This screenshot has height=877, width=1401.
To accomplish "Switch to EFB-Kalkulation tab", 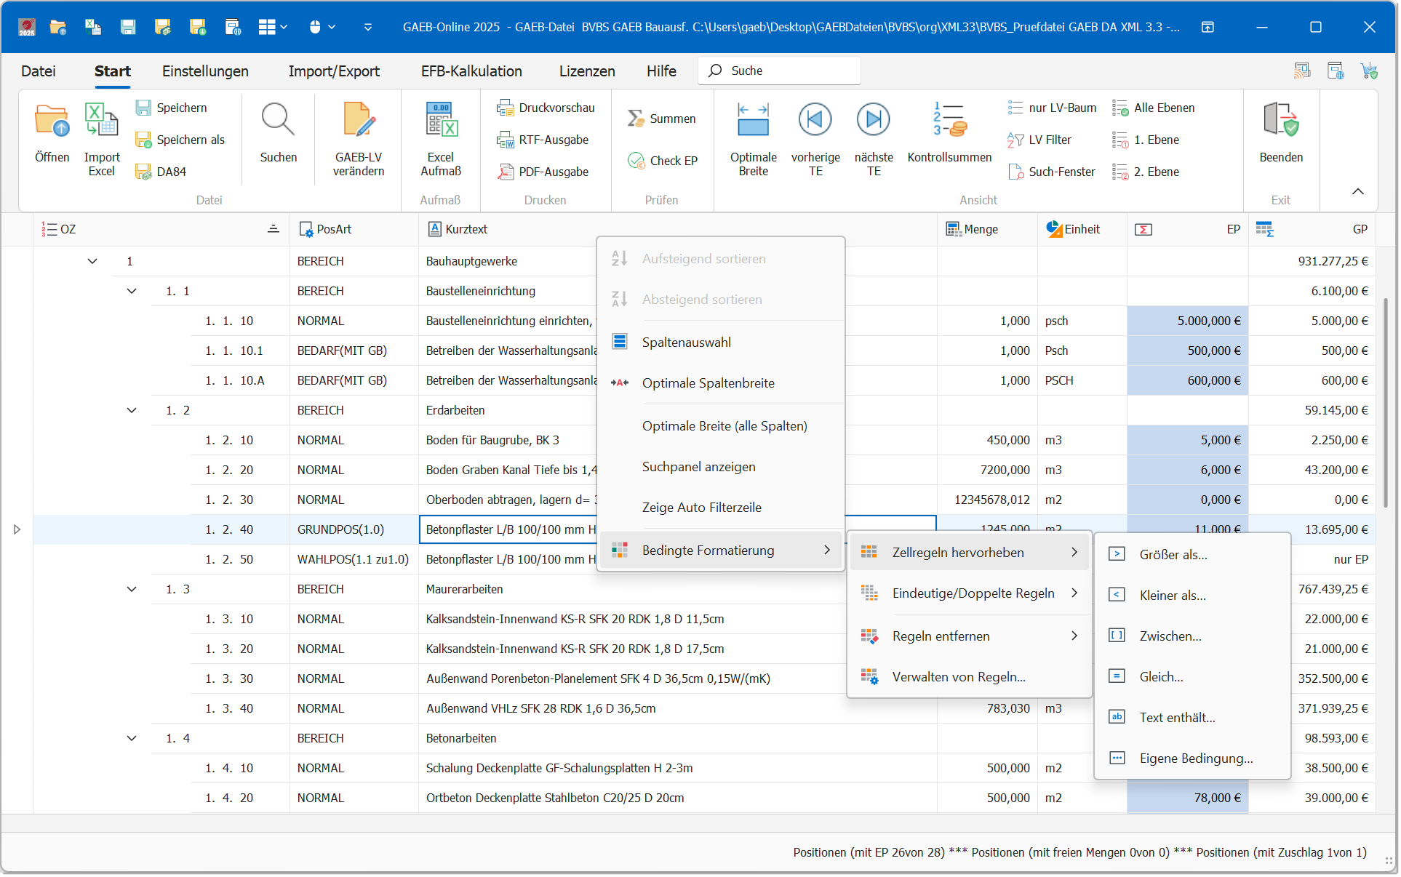I will 471,71.
